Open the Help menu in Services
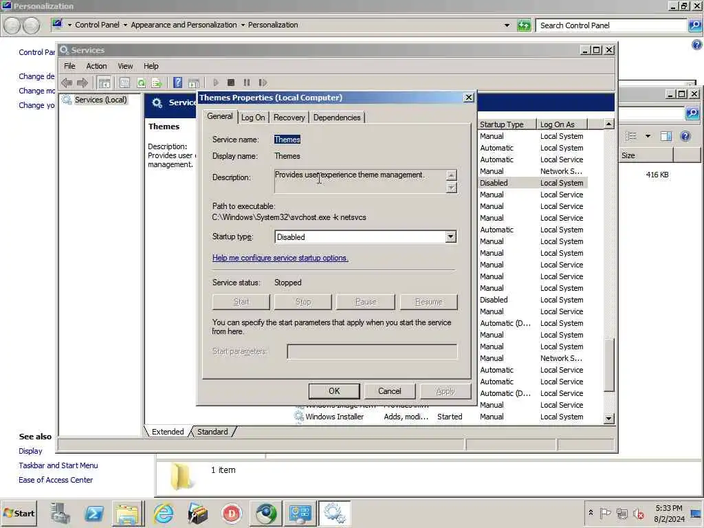The image size is (704, 528). coord(151,66)
